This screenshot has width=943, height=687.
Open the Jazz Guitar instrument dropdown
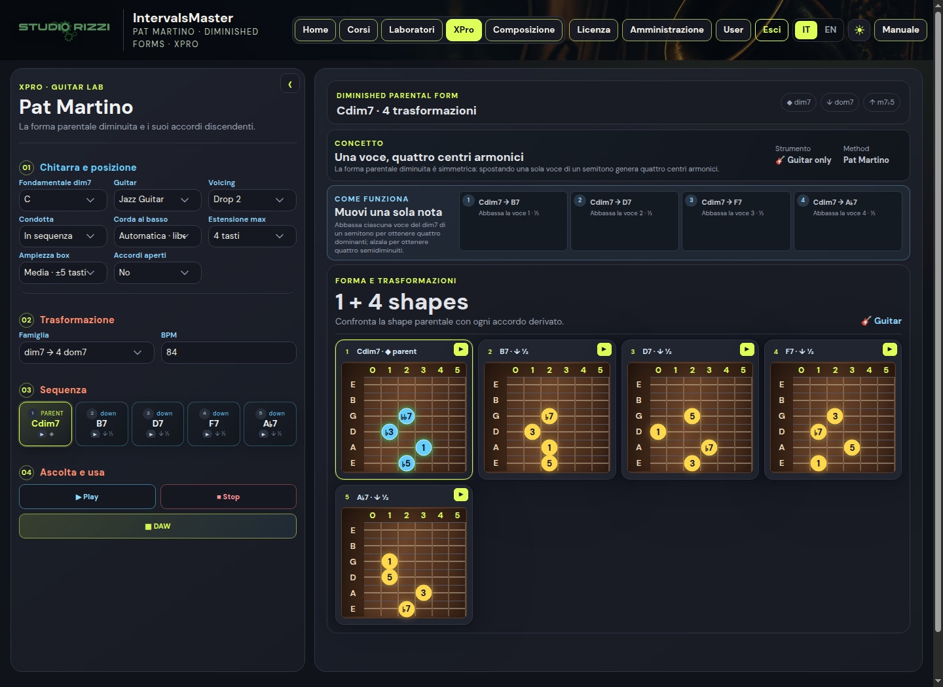(157, 200)
